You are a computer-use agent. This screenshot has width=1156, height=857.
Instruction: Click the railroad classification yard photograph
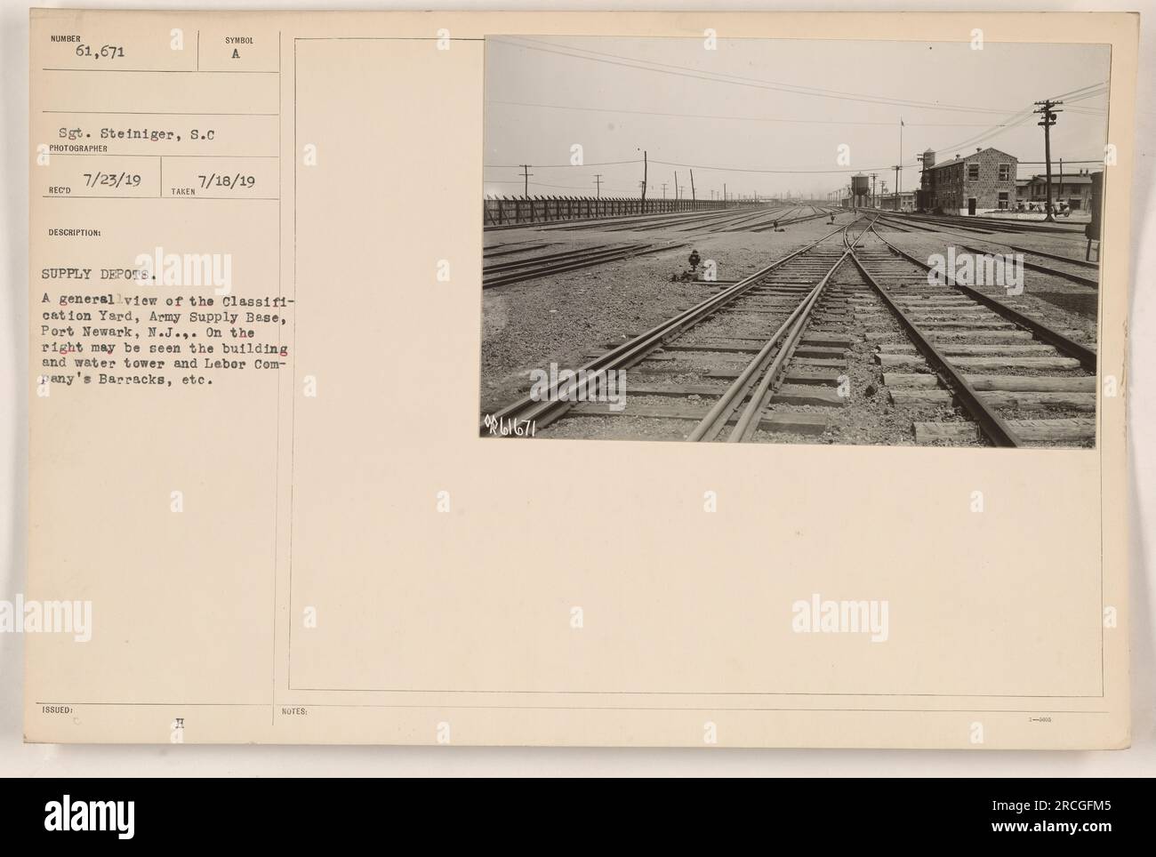coord(795,240)
